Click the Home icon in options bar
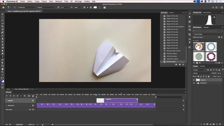Screen dimensions: 224x126 3,7
